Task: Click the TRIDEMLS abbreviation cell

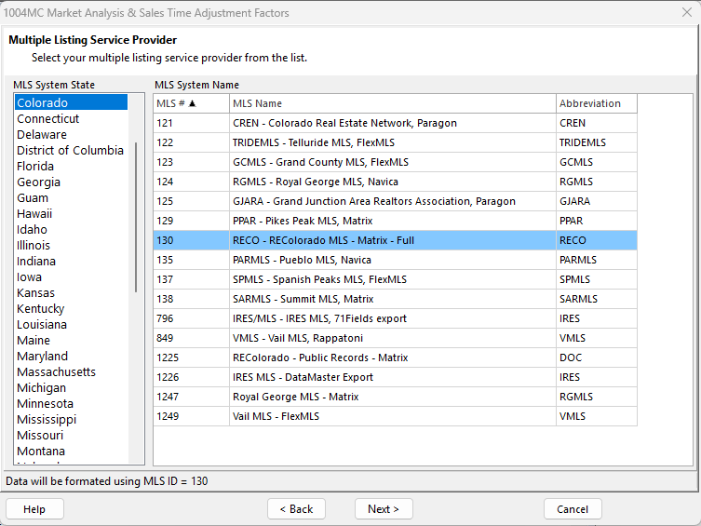Action: [x=597, y=142]
